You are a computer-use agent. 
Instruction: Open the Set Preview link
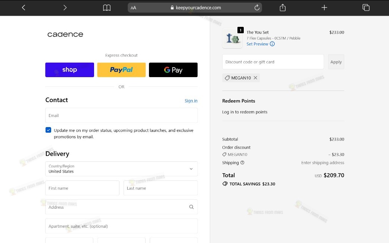pos(257,44)
